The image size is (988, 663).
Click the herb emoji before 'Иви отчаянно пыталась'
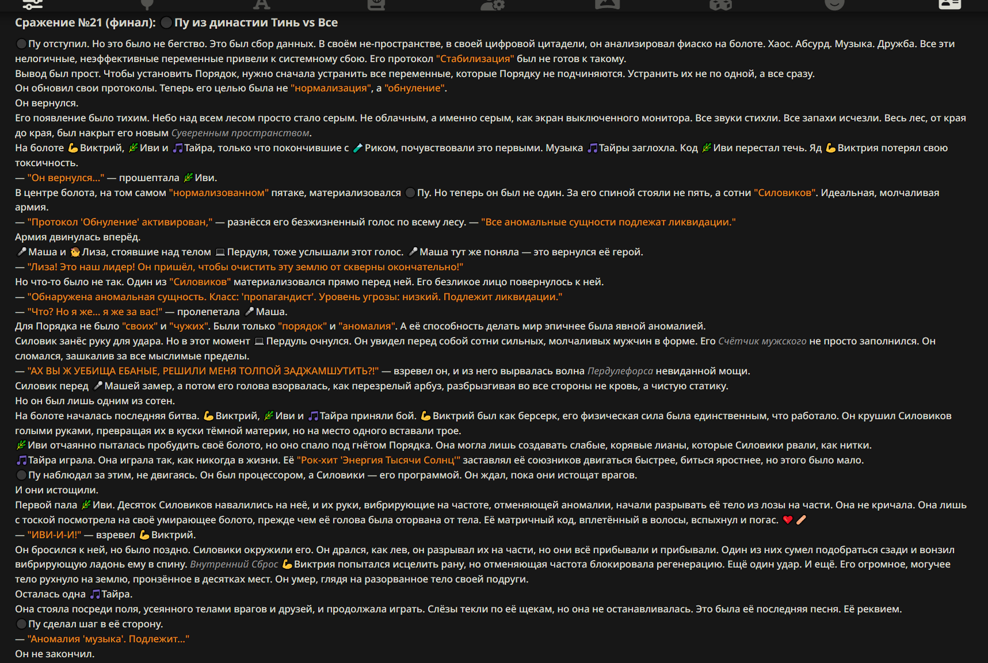pos(21,445)
